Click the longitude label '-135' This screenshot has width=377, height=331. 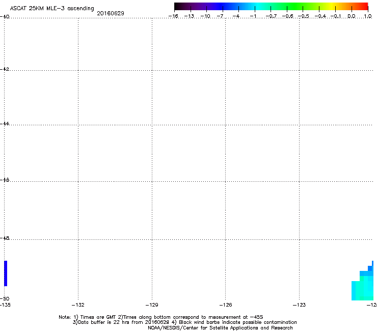point(5,305)
